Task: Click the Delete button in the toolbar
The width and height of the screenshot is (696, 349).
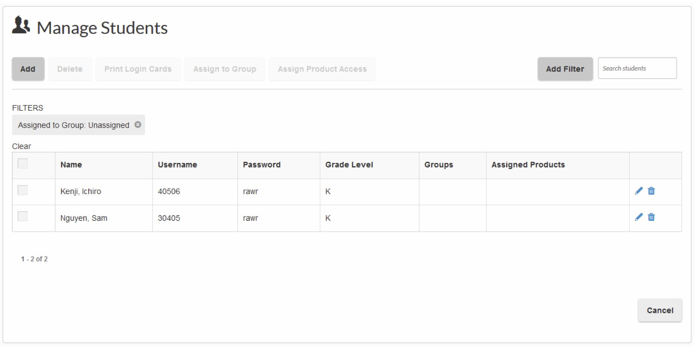Action: coord(70,69)
